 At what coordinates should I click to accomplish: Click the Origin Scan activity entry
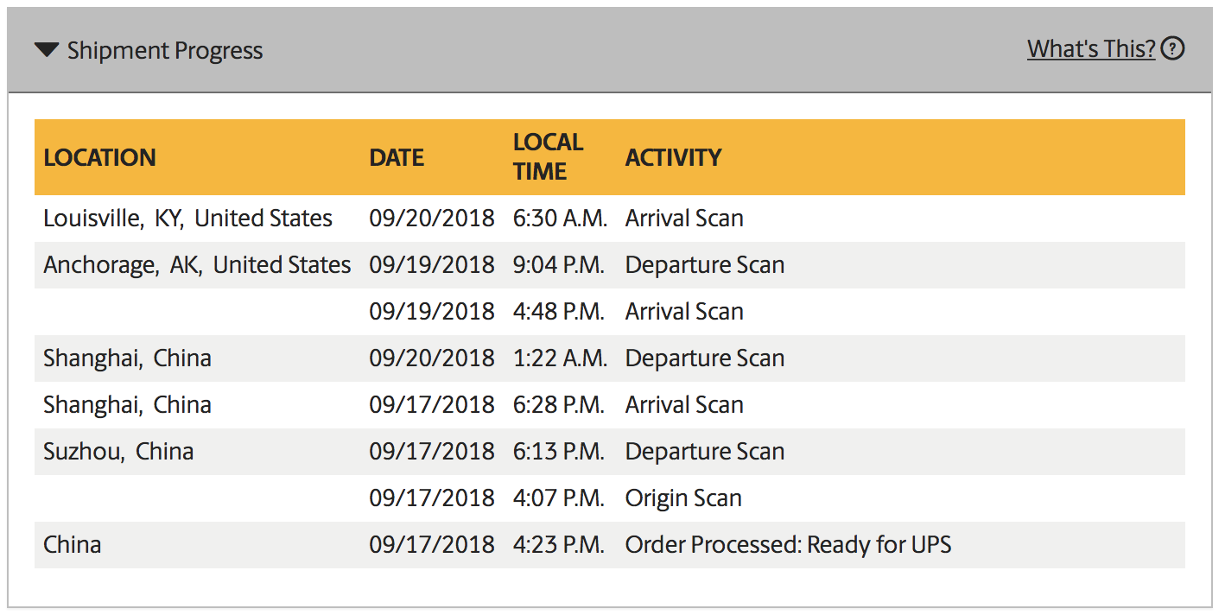pos(683,498)
